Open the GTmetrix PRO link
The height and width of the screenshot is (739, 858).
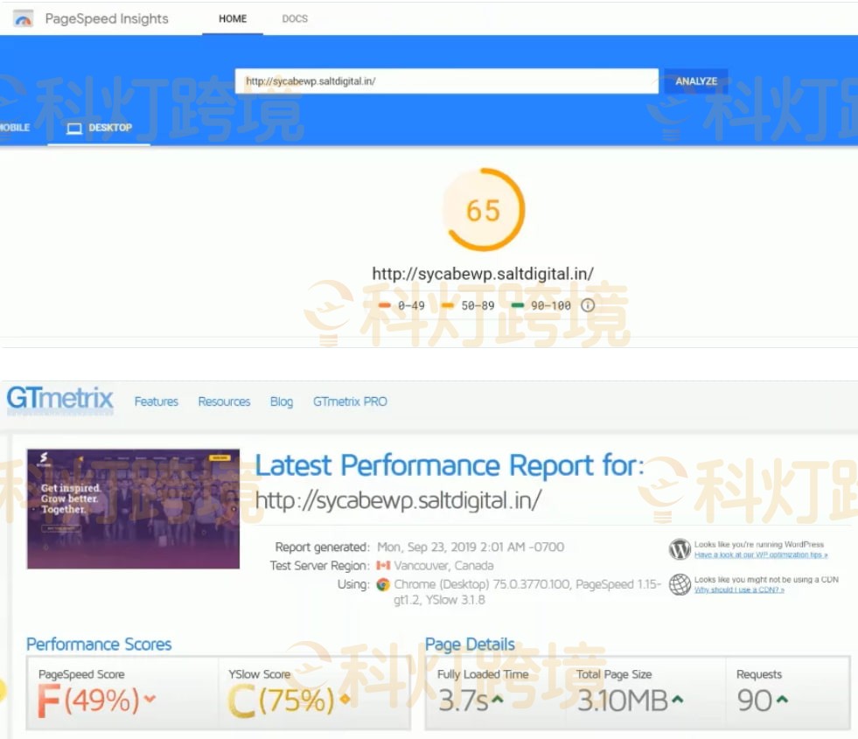[x=350, y=401]
